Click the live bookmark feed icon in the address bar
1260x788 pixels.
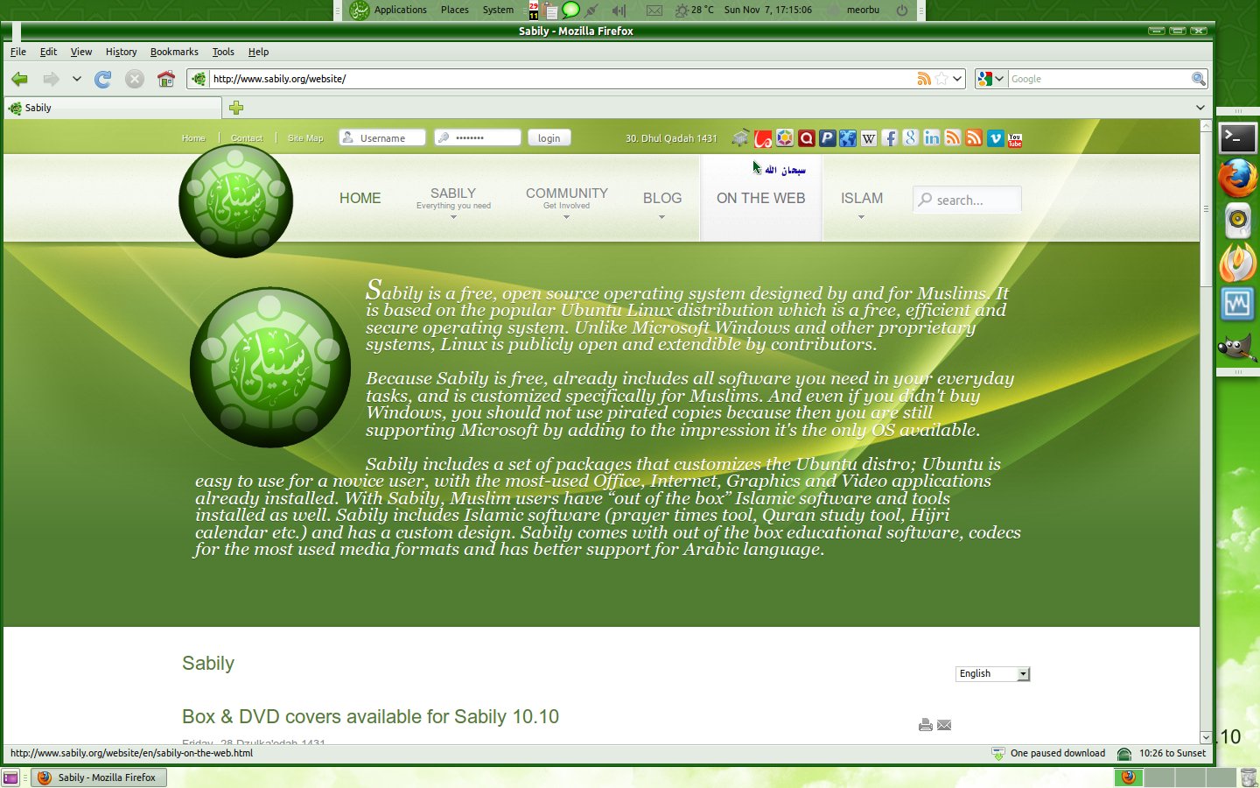tap(925, 78)
